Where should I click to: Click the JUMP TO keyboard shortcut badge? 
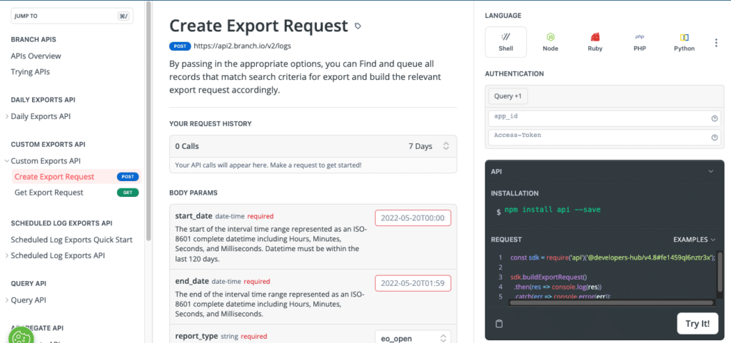click(123, 16)
